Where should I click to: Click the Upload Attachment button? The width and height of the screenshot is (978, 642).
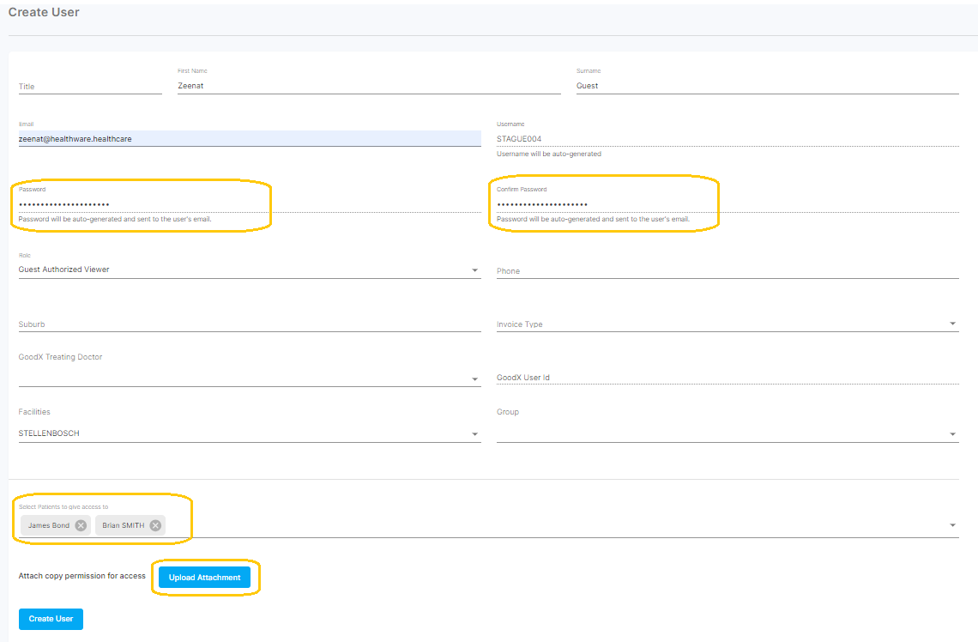click(x=204, y=578)
